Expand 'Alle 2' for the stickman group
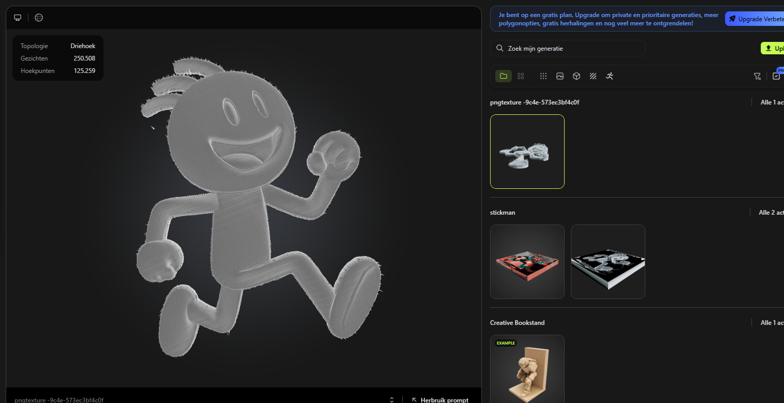The width and height of the screenshot is (784, 403). [x=771, y=213]
